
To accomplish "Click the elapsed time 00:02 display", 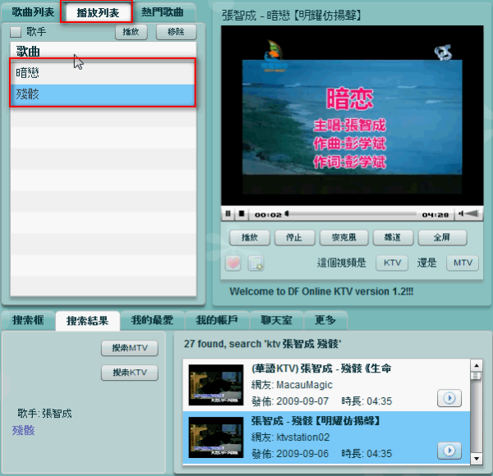I will click(268, 215).
